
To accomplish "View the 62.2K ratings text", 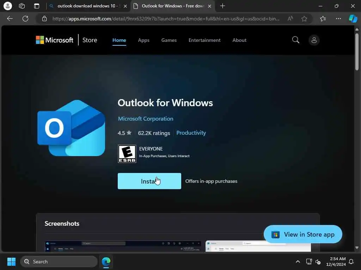I will pos(154,133).
